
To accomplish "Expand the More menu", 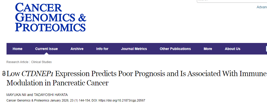I will [208, 49].
